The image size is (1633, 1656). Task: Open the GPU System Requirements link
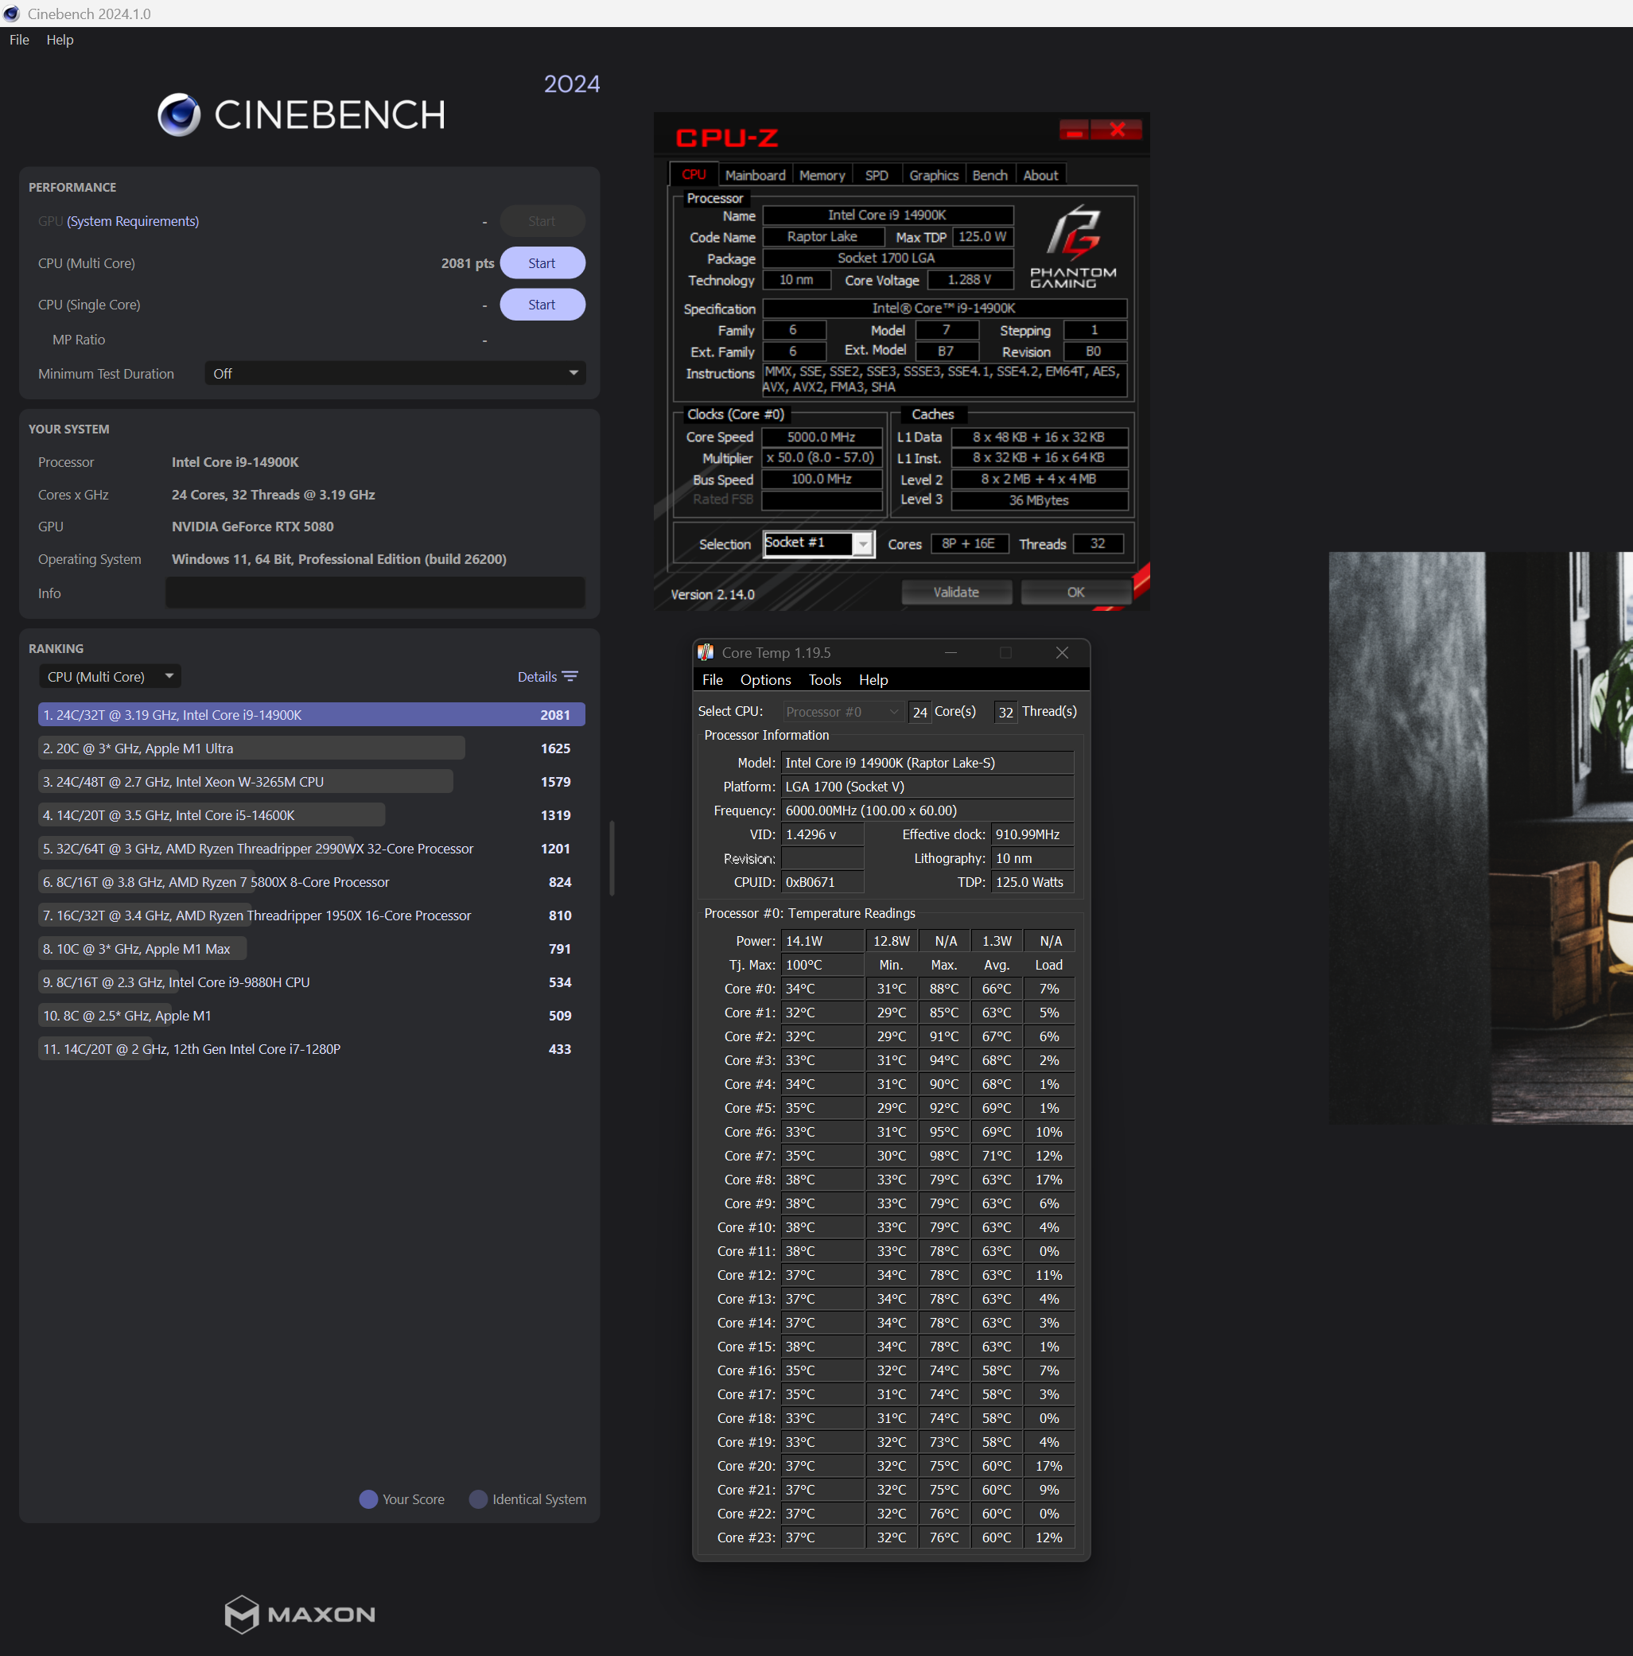point(133,221)
